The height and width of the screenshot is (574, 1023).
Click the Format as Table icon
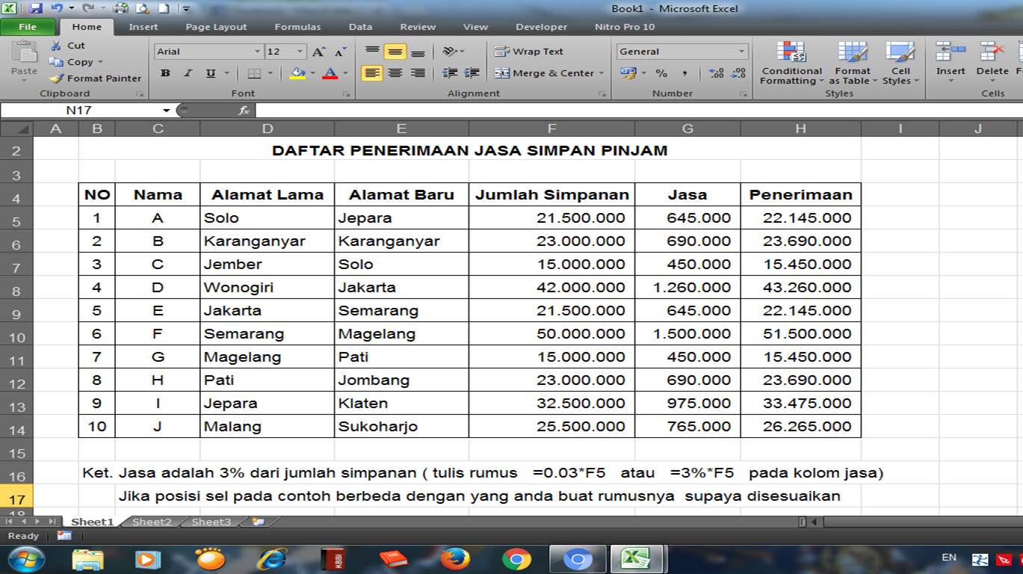(853, 65)
